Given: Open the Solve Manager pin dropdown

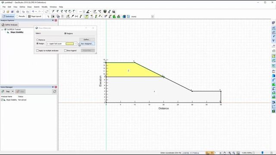Looking at the screenshot, I should (53, 87).
